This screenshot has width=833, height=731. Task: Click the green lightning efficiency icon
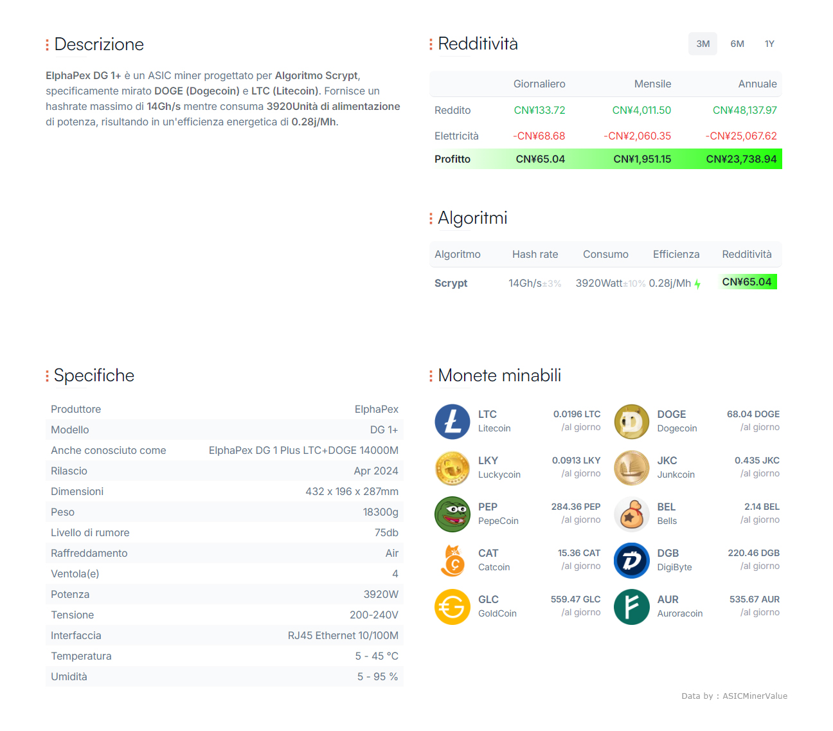(x=697, y=284)
